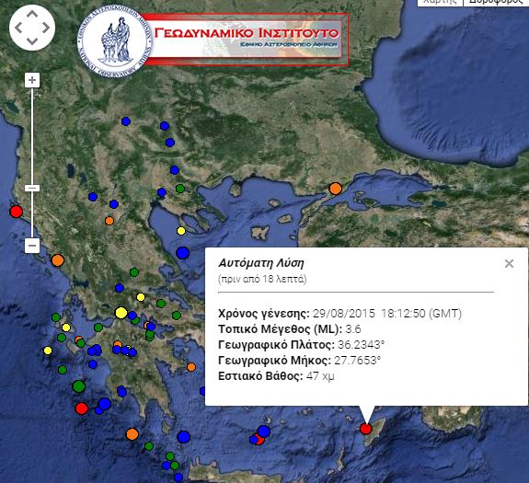529x483 pixels.
Task: Select the green marker north of Thessaloniki
Action: [180, 189]
